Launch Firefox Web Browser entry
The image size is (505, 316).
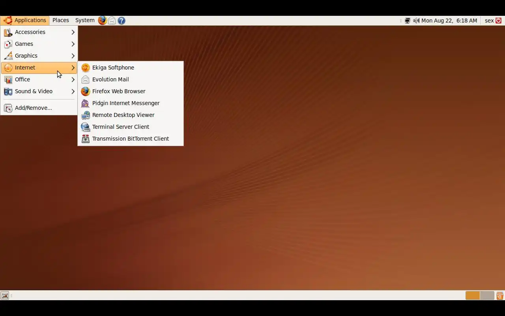(x=131, y=91)
